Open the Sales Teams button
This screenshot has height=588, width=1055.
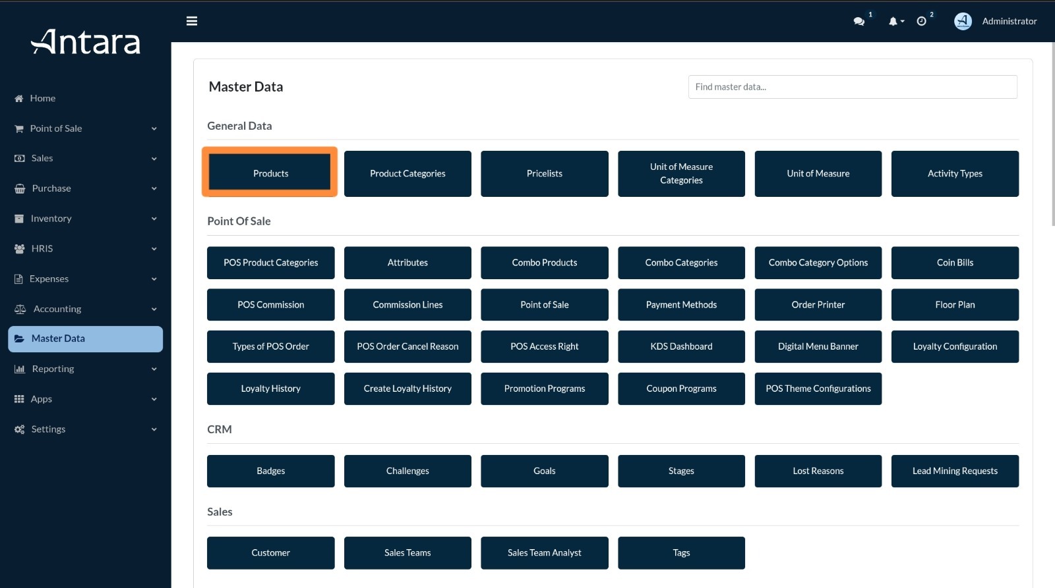(407, 553)
